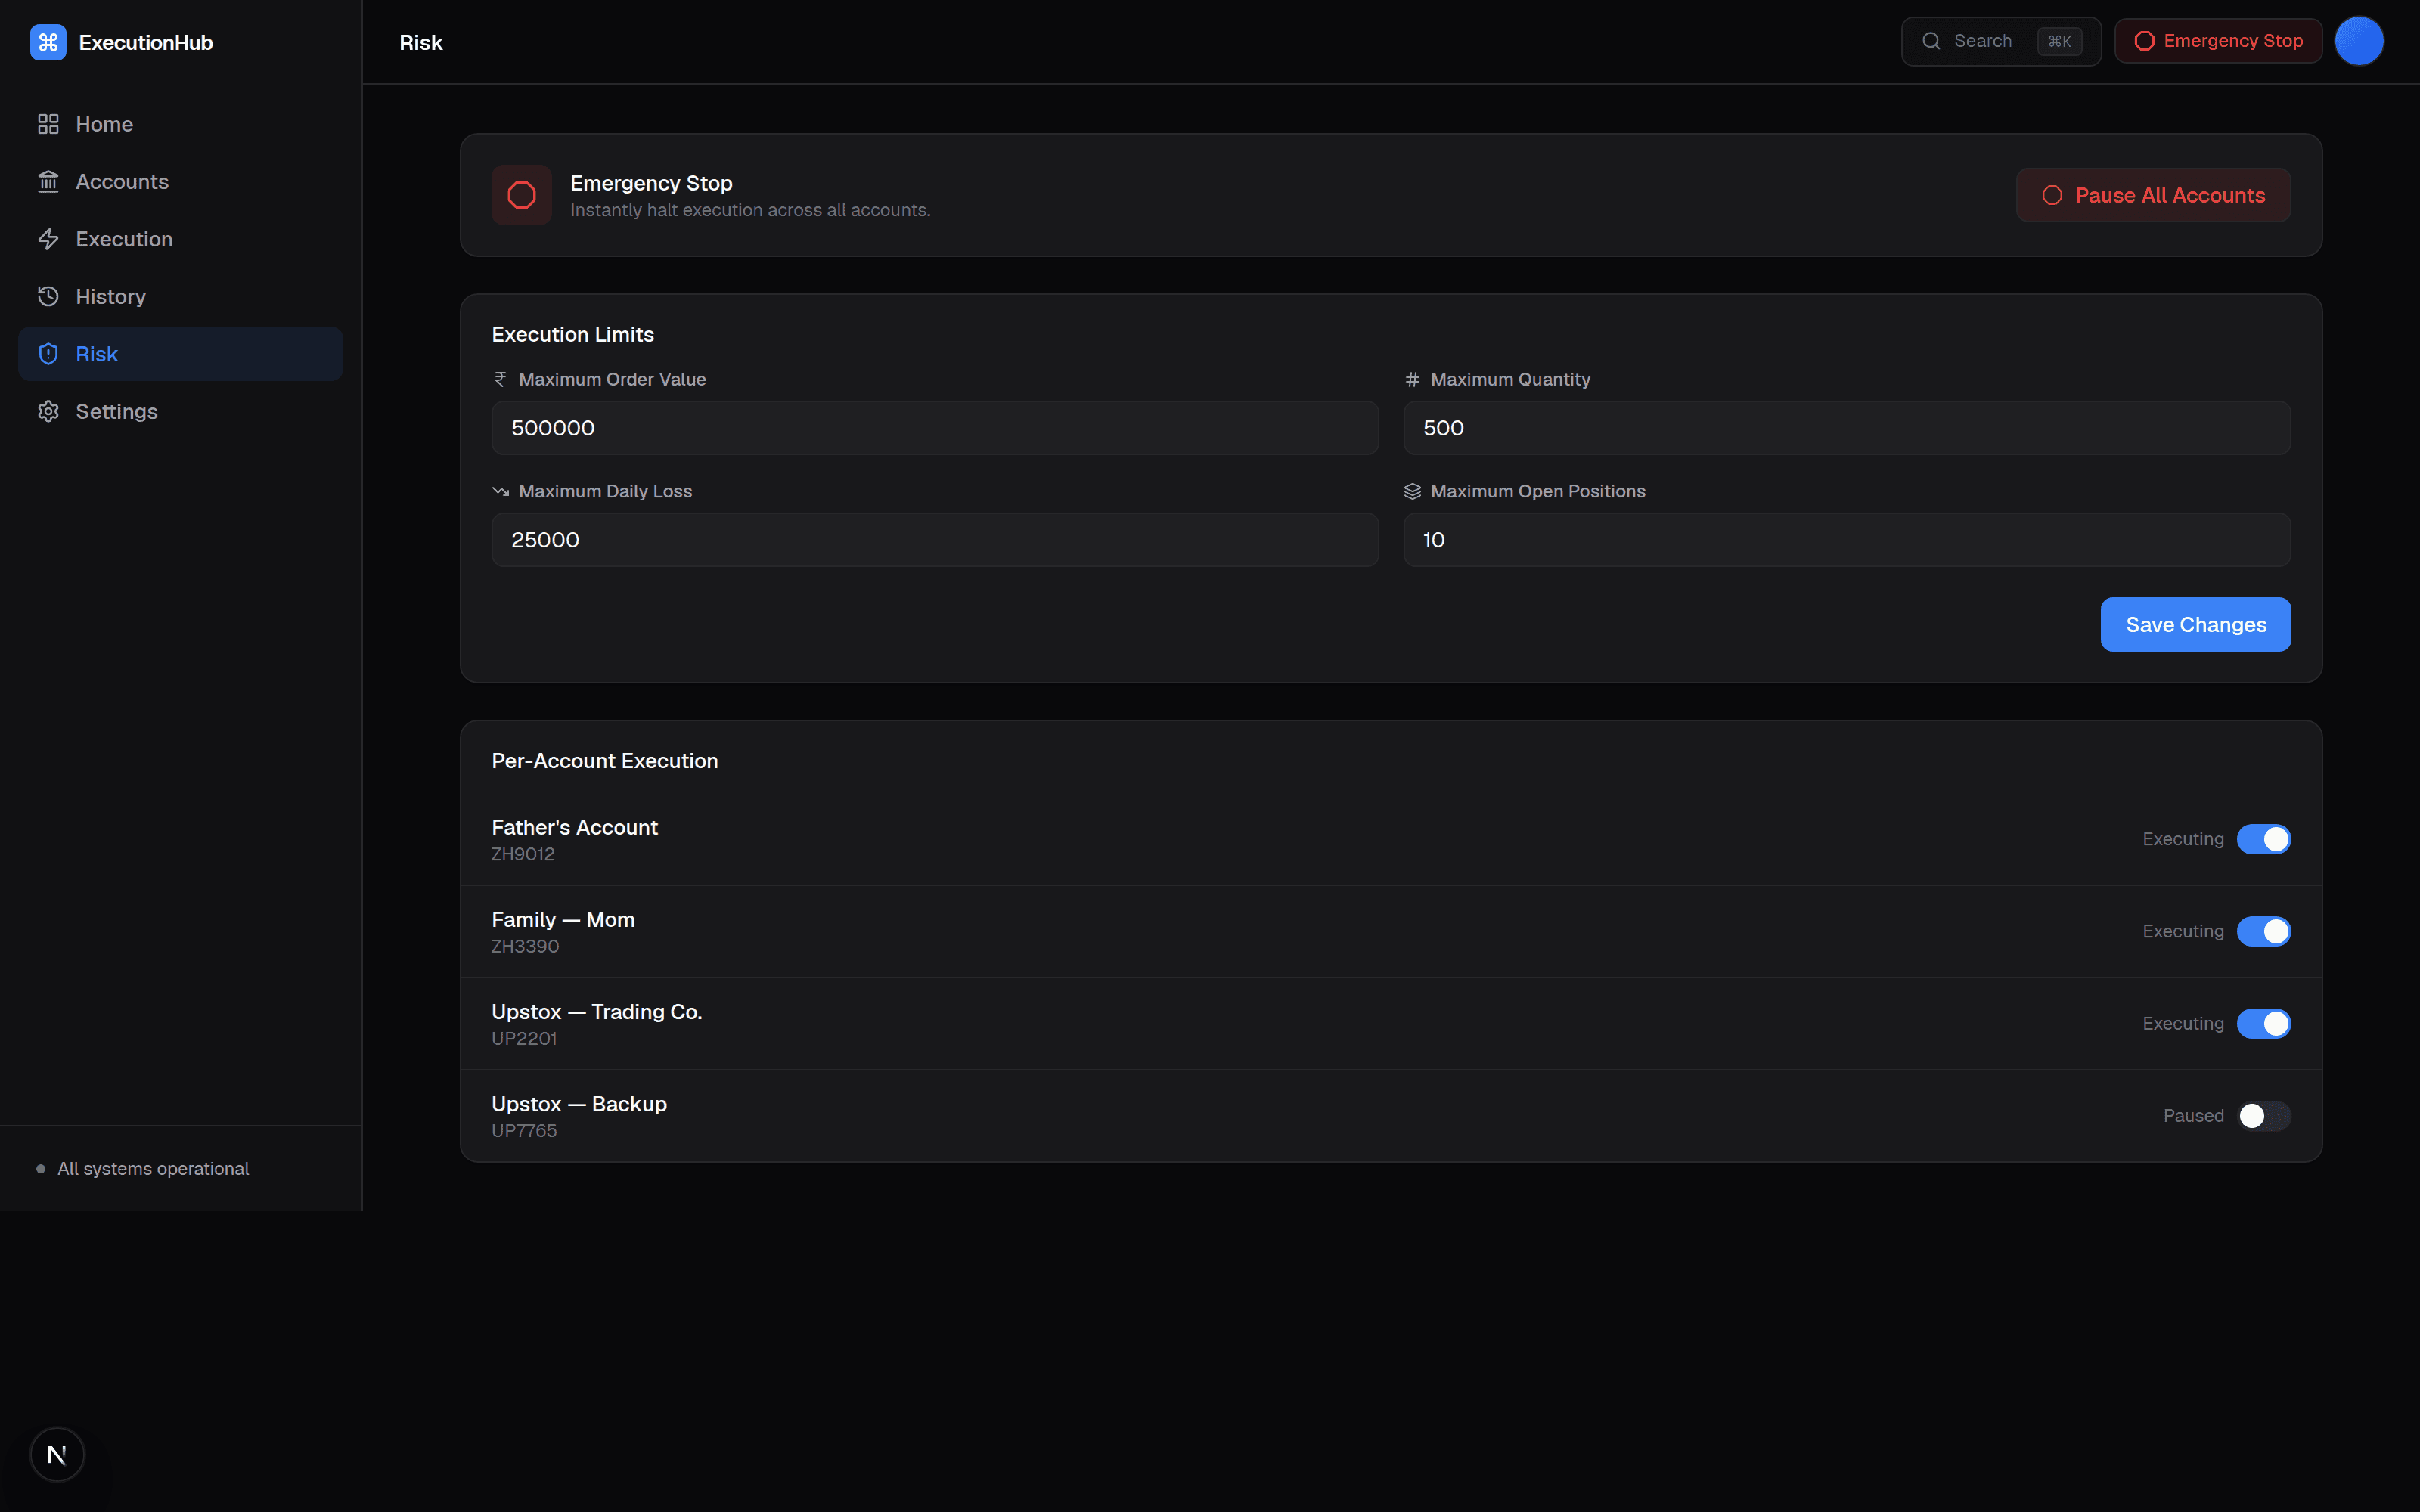Screen dimensions: 2420x1512
Task: Disable execution for Father's Account
Action: point(2263,839)
